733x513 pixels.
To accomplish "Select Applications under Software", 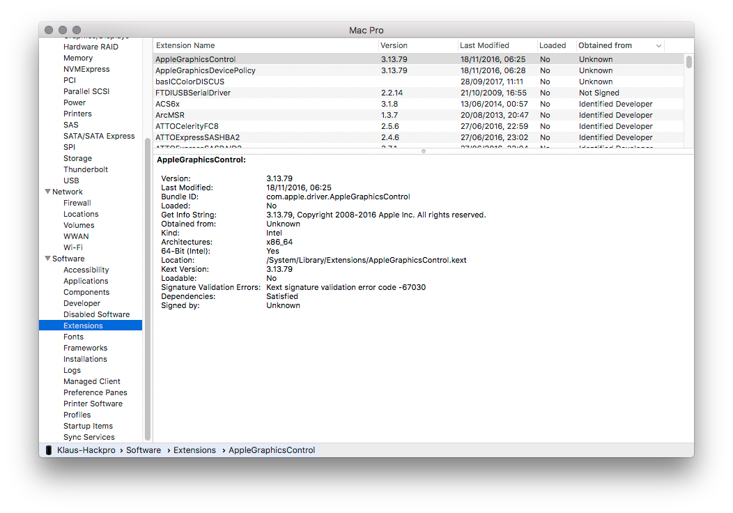I will tap(86, 281).
